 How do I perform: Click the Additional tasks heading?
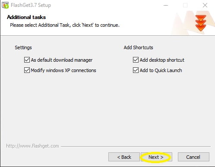(x=26, y=17)
